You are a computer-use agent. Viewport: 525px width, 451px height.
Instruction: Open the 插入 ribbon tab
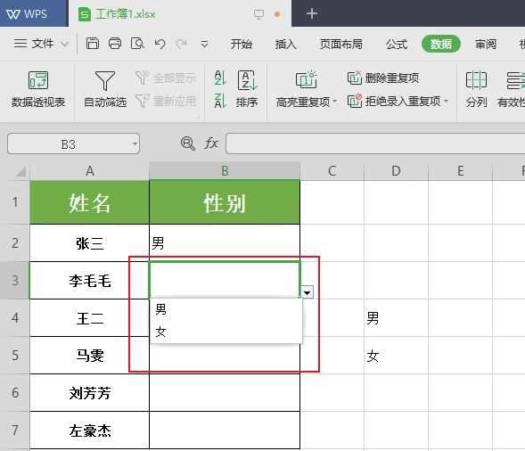(x=285, y=45)
